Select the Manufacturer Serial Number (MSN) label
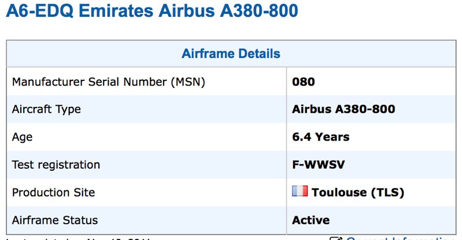This screenshot has height=240, width=462. click(x=109, y=82)
